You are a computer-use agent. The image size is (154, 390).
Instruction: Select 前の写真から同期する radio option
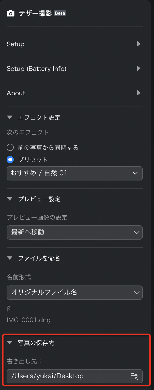tap(10, 147)
